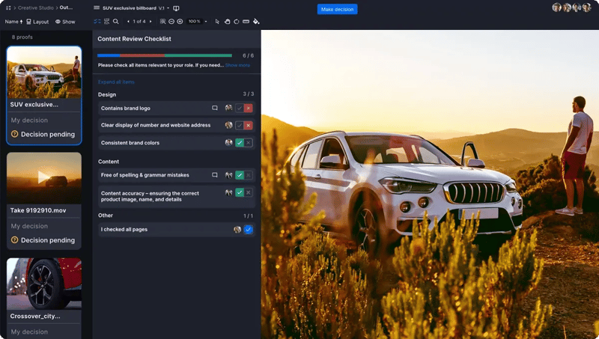Click Expand all items link
Screen dimensions: 599x339
pos(116,82)
